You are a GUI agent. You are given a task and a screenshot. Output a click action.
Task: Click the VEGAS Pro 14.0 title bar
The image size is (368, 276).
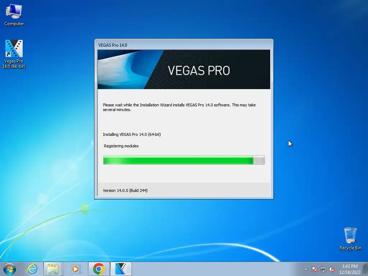pyautogui.click(x=184, y=45)
